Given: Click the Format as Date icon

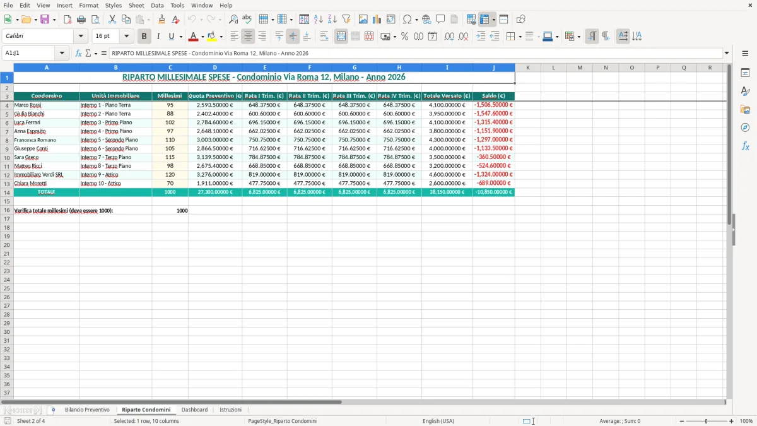Looking at the screenshot, I should (433, 37).
